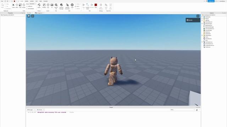This screenshot has width=227, height=127.
Task: Click the Output filter input field
Action: pyautogui.click(x=182, y=110)
